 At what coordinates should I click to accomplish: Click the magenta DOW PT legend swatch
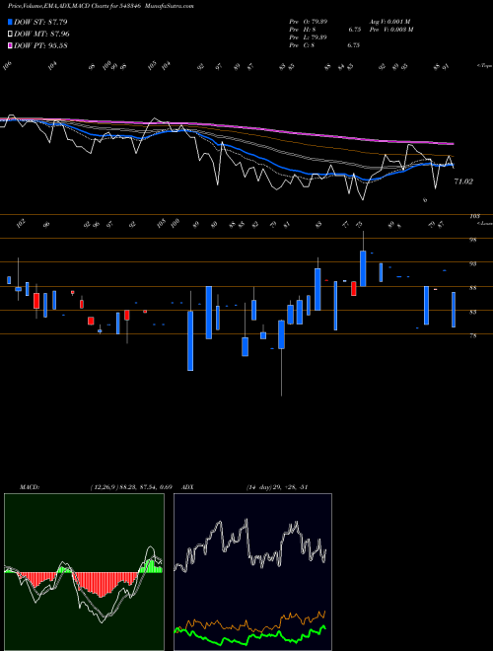[10, 45]
